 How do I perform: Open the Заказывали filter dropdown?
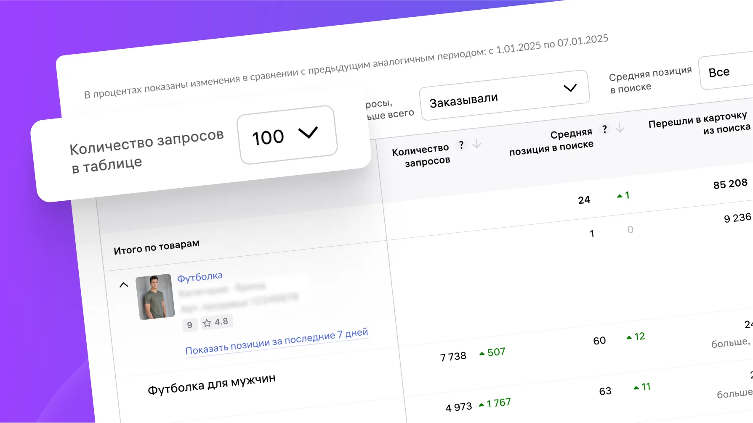(x=504, y=95)
